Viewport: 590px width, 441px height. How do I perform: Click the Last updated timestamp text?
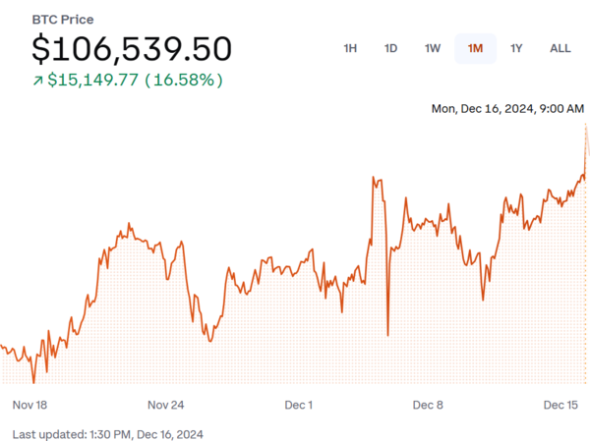107,433
